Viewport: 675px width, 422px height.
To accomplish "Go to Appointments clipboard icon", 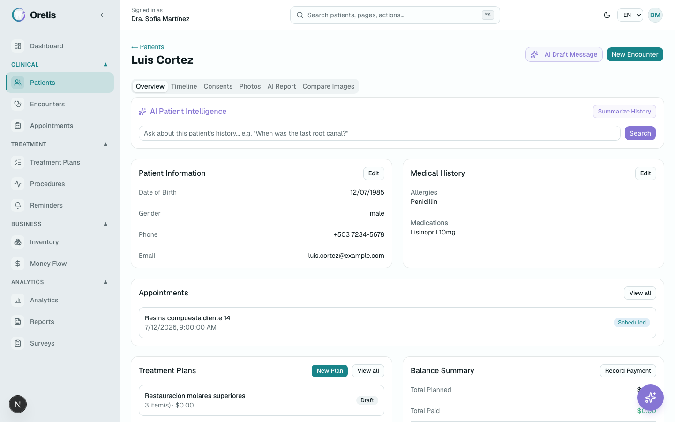I will (x=18, y=126).
